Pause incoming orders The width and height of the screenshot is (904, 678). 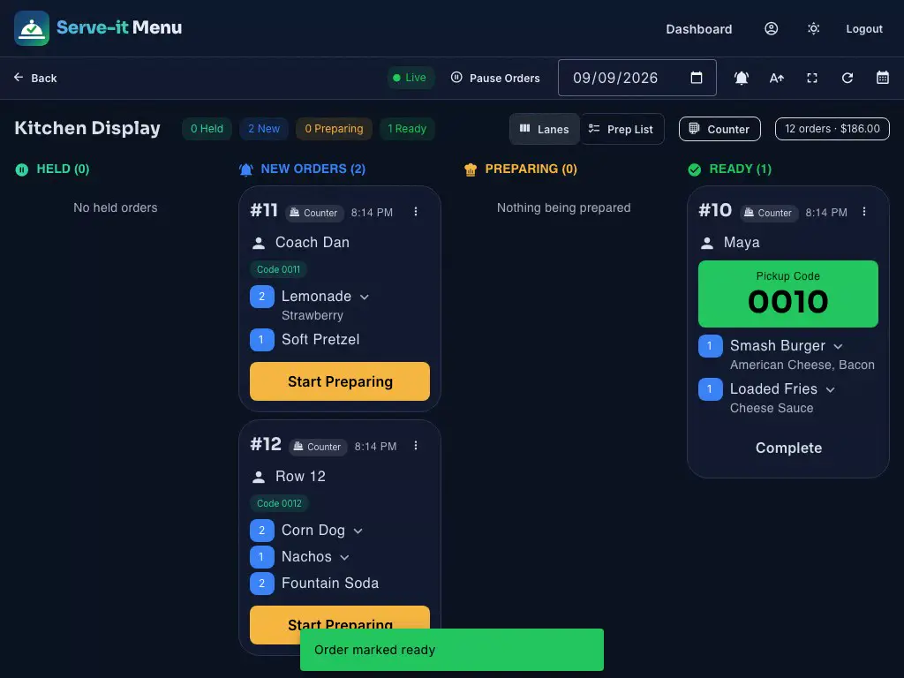coord(495,78)
